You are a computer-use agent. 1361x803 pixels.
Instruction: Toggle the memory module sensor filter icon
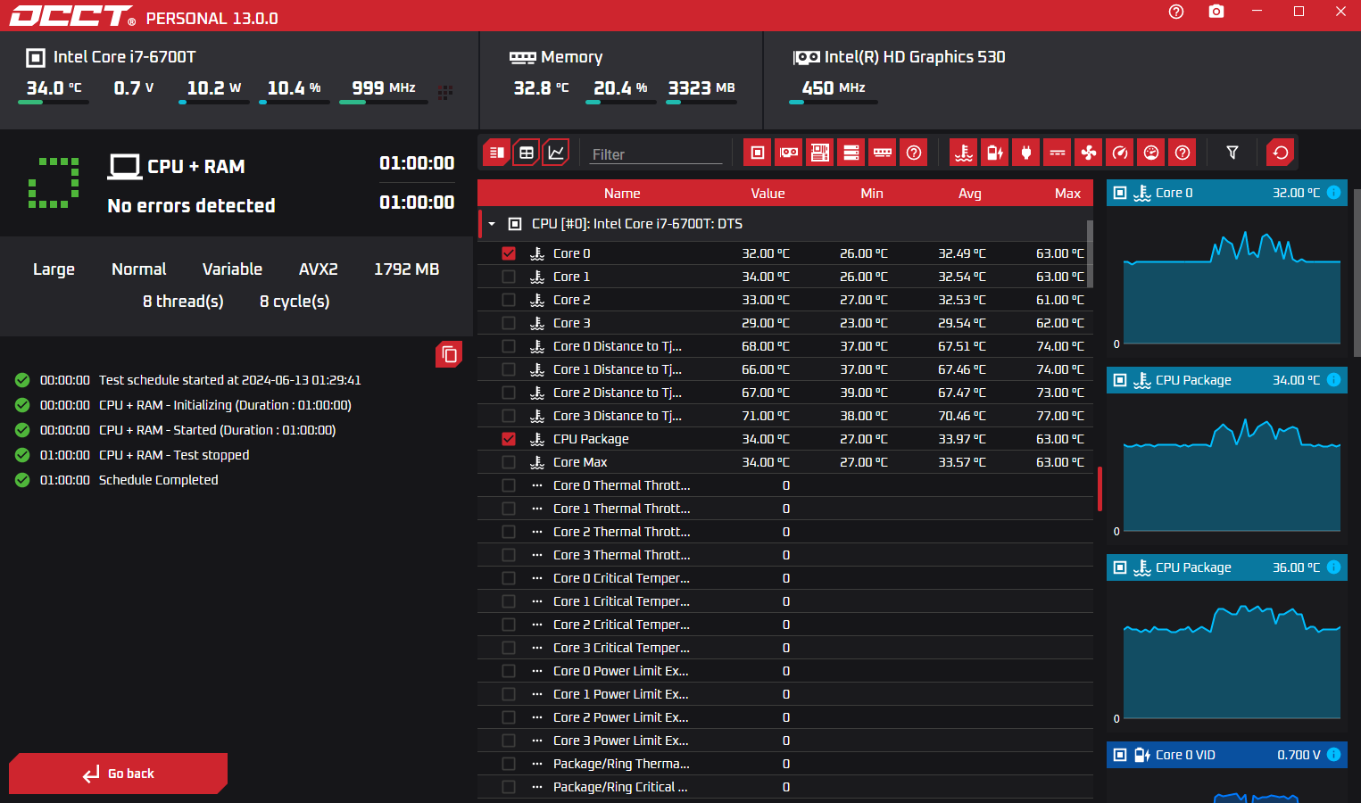click(883, 153)
